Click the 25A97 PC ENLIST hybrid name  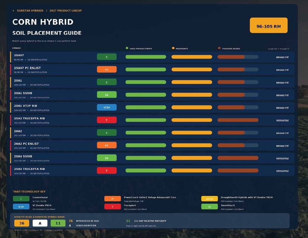click(27, 68)
